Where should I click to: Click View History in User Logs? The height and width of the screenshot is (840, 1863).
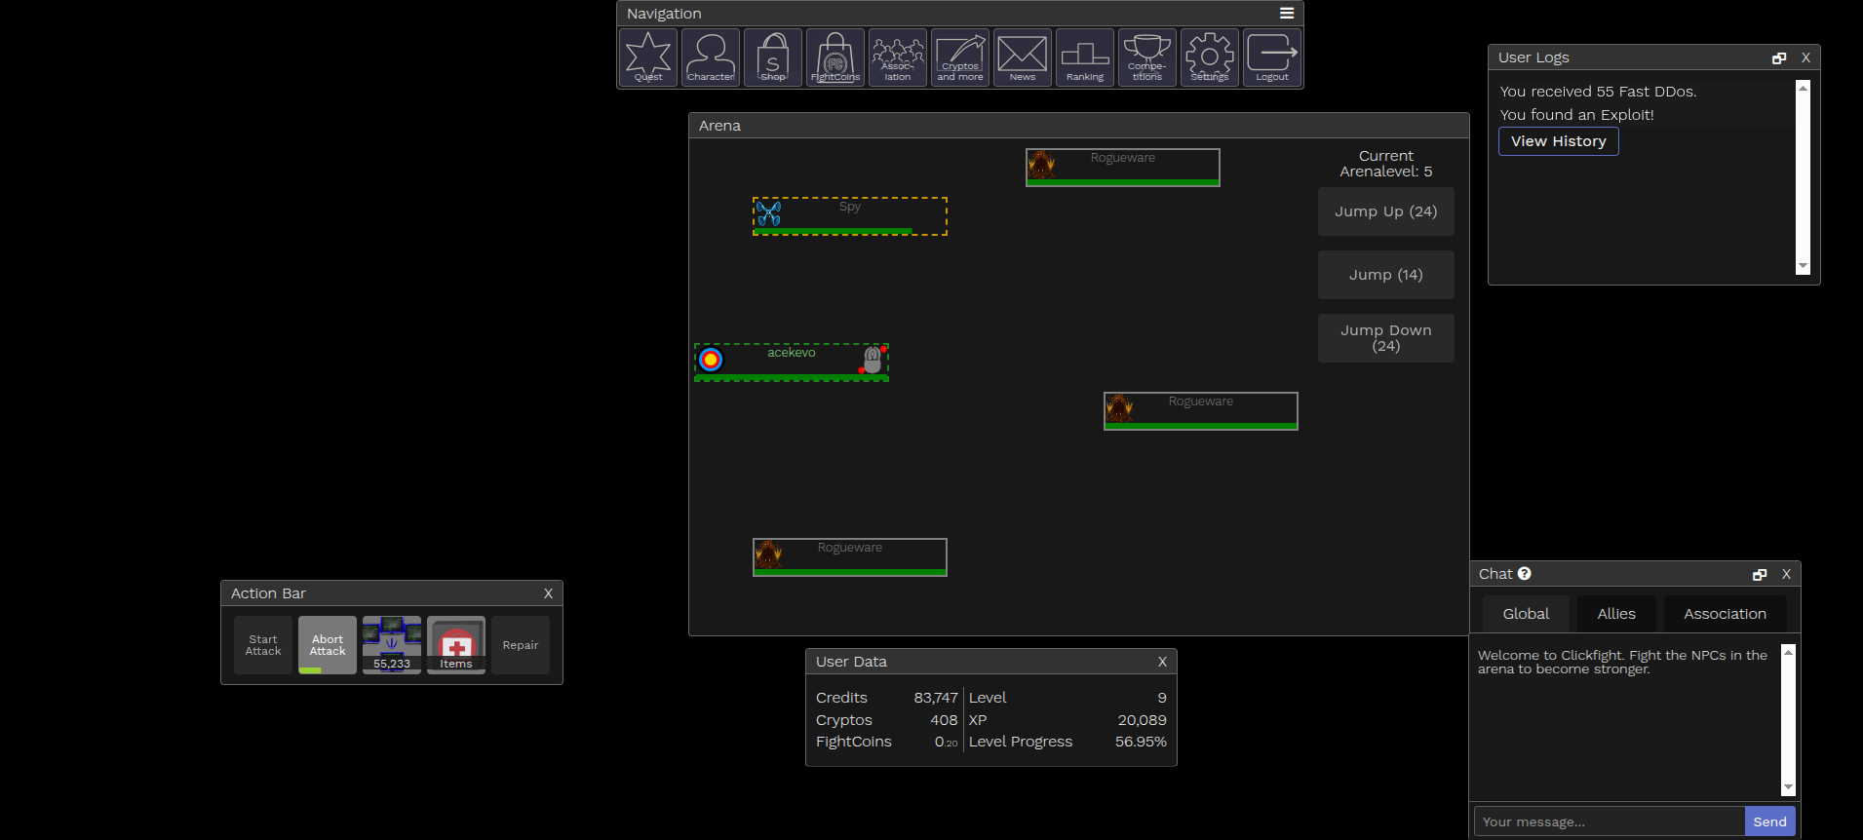point(1559,141)
